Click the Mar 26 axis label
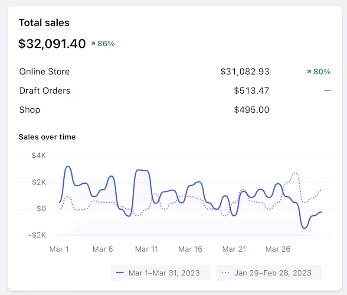The image size is (347, 295). [x=278, y=249]
